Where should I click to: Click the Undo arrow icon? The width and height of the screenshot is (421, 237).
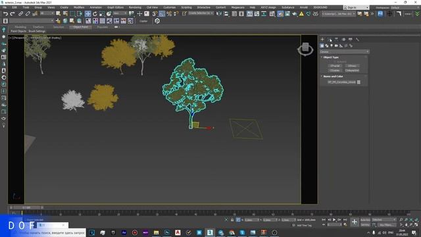coord(6,13)
